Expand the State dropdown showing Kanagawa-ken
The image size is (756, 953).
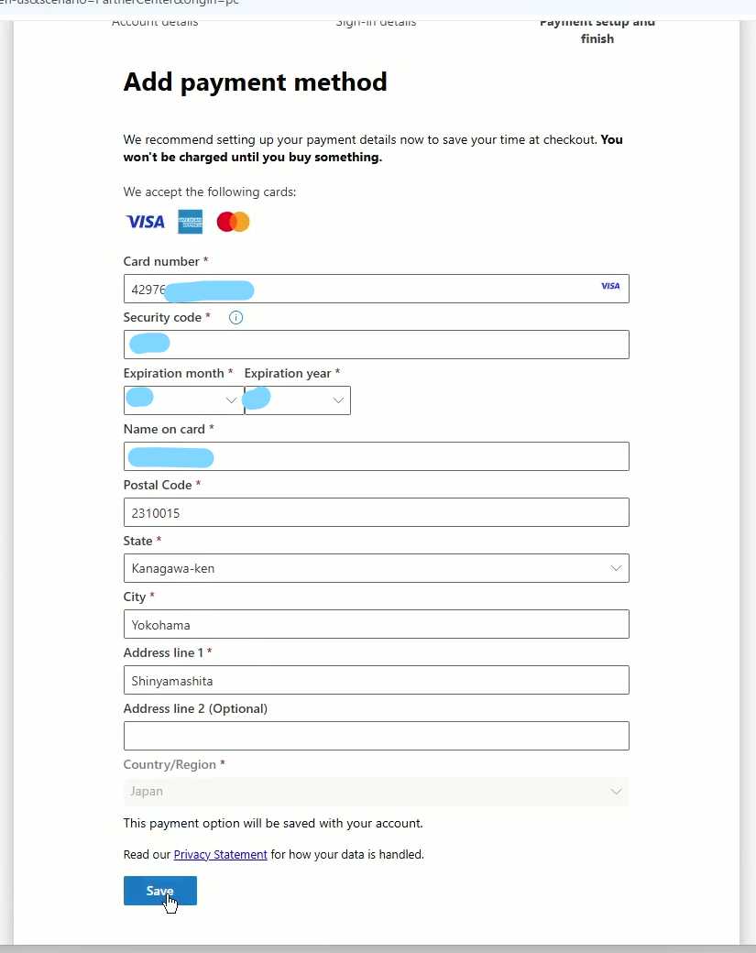coord(376,568)
